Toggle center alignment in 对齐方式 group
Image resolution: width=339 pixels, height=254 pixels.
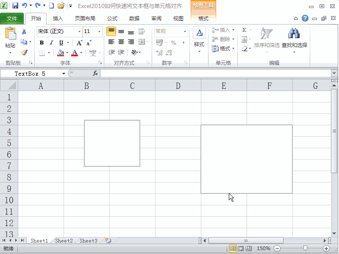point(122,41)
